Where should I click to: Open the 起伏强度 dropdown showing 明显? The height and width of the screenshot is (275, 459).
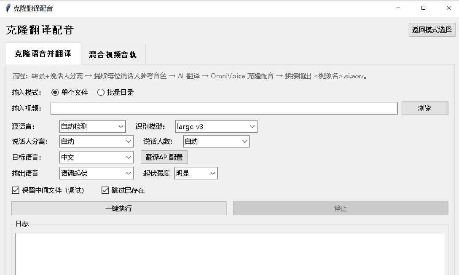(x=196, y=173)
